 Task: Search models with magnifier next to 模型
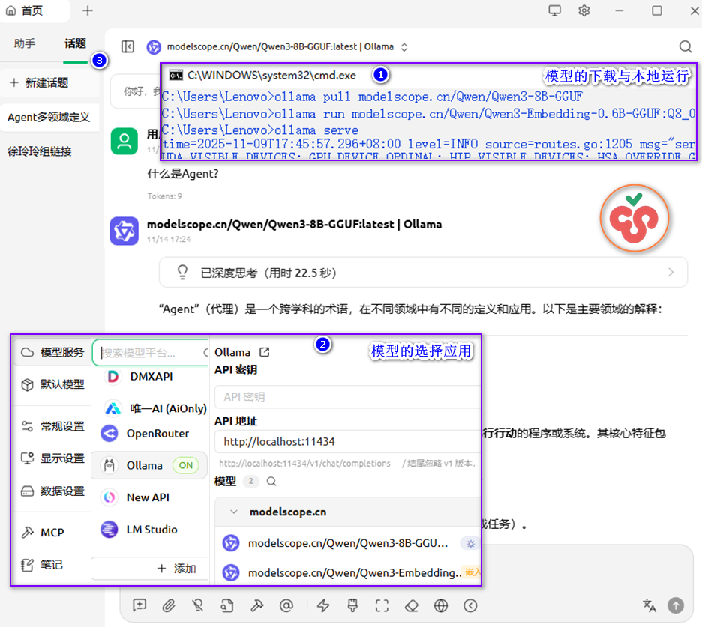(271, 482)
